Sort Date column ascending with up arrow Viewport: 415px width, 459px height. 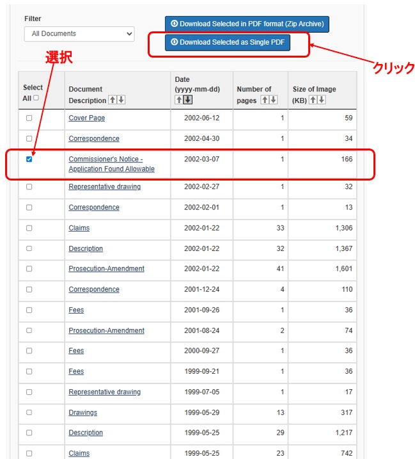(x=179, y=100)
